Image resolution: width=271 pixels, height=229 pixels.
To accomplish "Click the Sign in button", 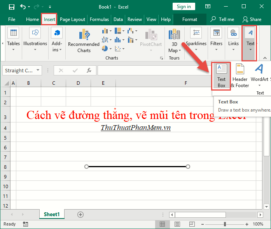I will pyautogui.click(x=184, y=7).
